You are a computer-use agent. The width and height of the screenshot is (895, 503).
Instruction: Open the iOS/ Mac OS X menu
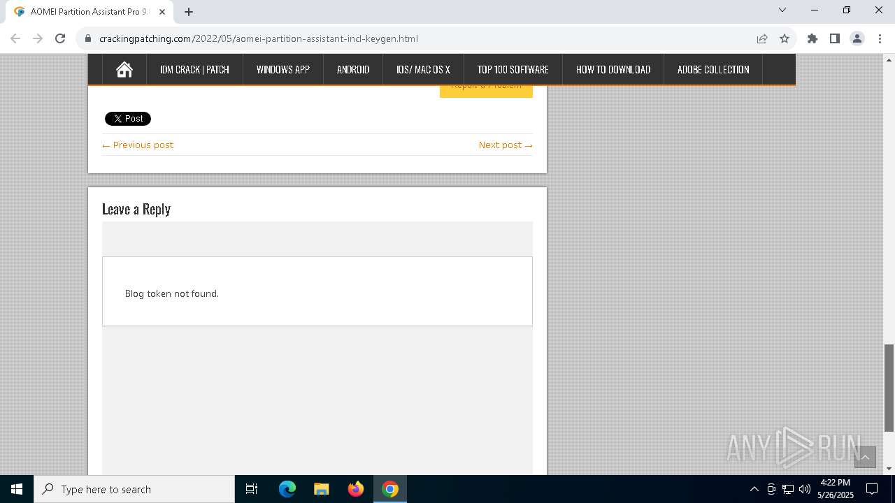423,69
